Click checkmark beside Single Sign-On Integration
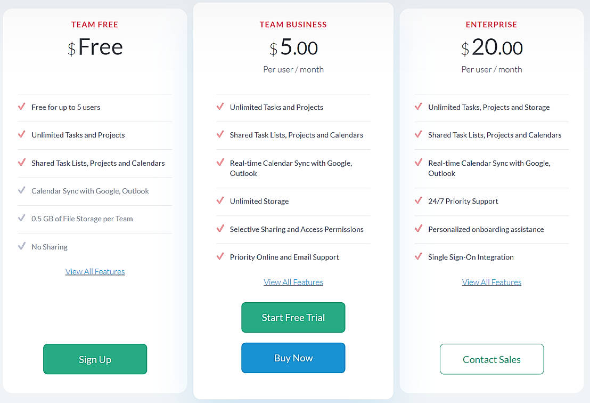This screenshot has width=590, height=403. click(419, 256)
